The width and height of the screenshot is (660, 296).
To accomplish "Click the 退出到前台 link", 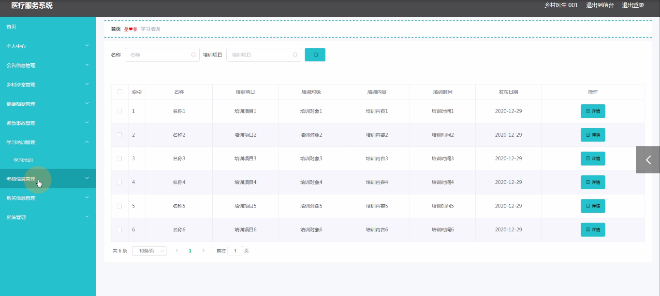I will click(600, 5).
